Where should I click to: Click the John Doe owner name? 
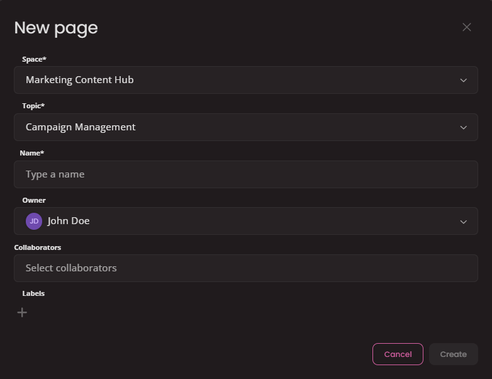point(69,222)
